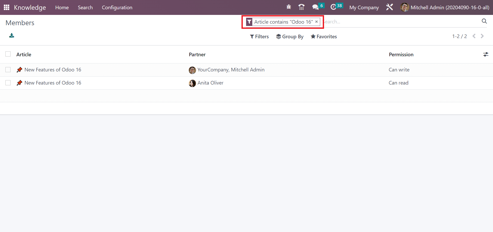Screen dimensions: 493x232
Task: Click YourCompany, Mitchell Admin avatar
Action: pos(192,70)
